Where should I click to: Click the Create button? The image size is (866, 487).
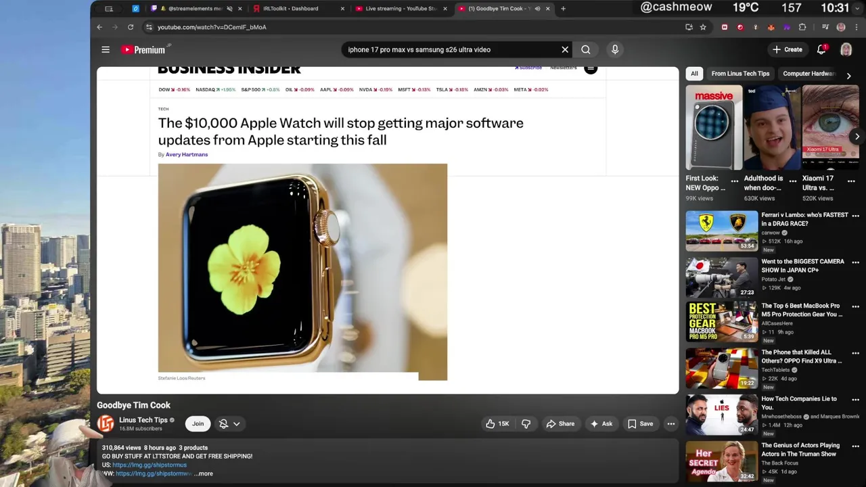(788, 49)
